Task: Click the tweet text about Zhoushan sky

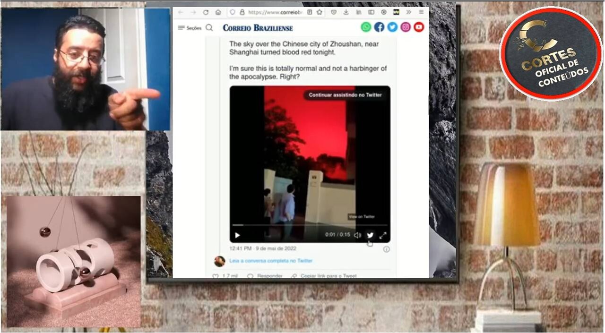Action: pos(304,48)
